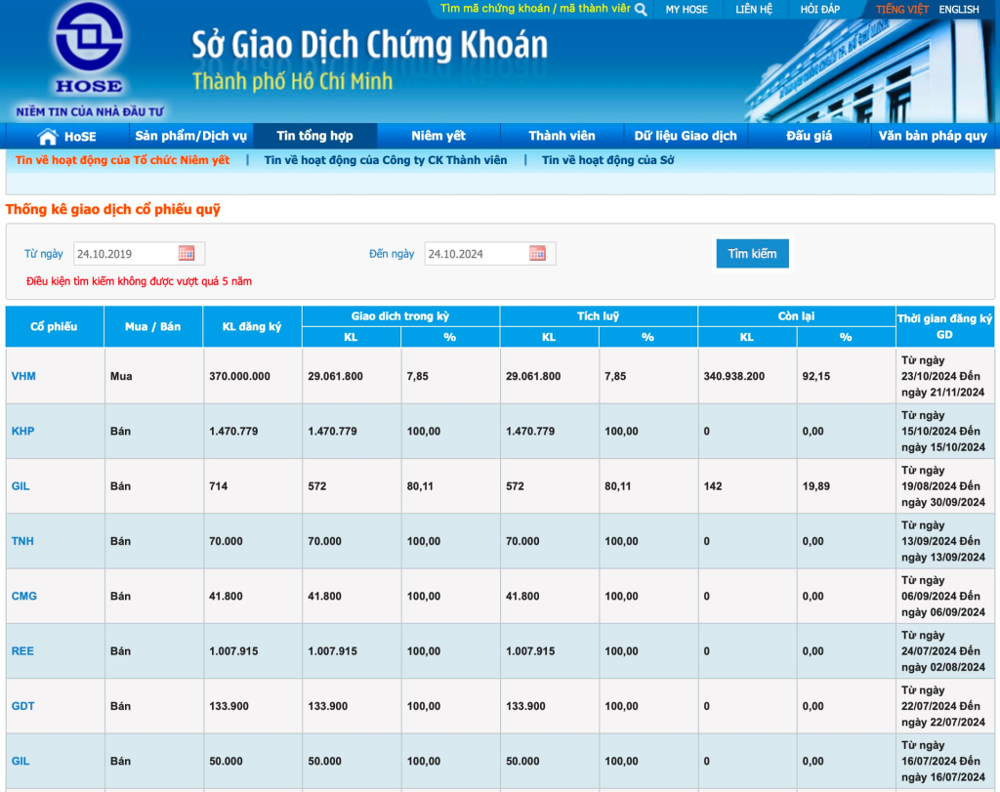Select Tin về hoạt động Công ty CK tab
The height and width of the screenshot is (792, 1000).
(386, 160)
